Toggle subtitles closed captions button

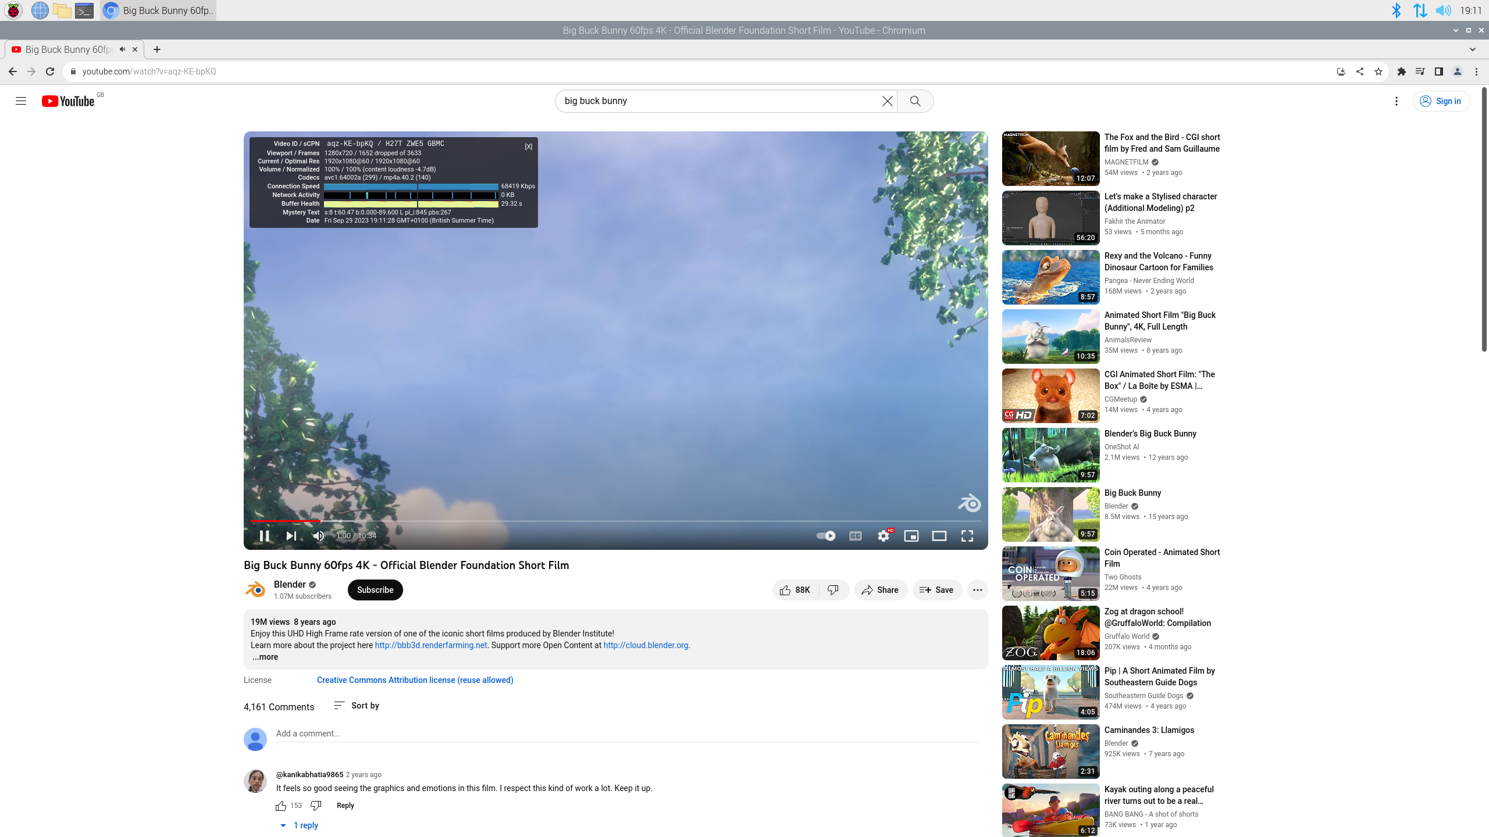[855, 536]
